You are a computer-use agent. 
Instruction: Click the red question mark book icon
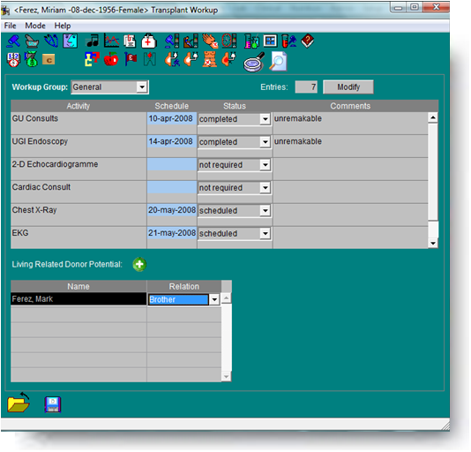(307, 41)
